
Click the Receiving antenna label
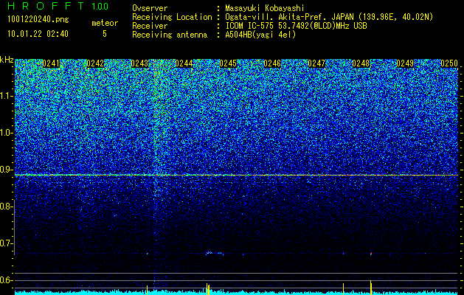coord(170,35)
